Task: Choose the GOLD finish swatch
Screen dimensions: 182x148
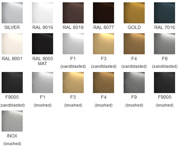Action: pos(134,13)
